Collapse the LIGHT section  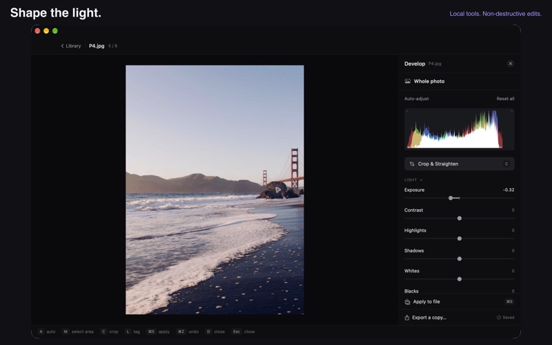click(x=413, y=180)
